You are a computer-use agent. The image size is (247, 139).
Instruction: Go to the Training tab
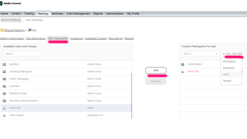click(x=29, y=14)
